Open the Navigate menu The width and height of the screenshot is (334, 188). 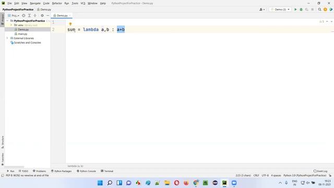[x=35, y=3]
